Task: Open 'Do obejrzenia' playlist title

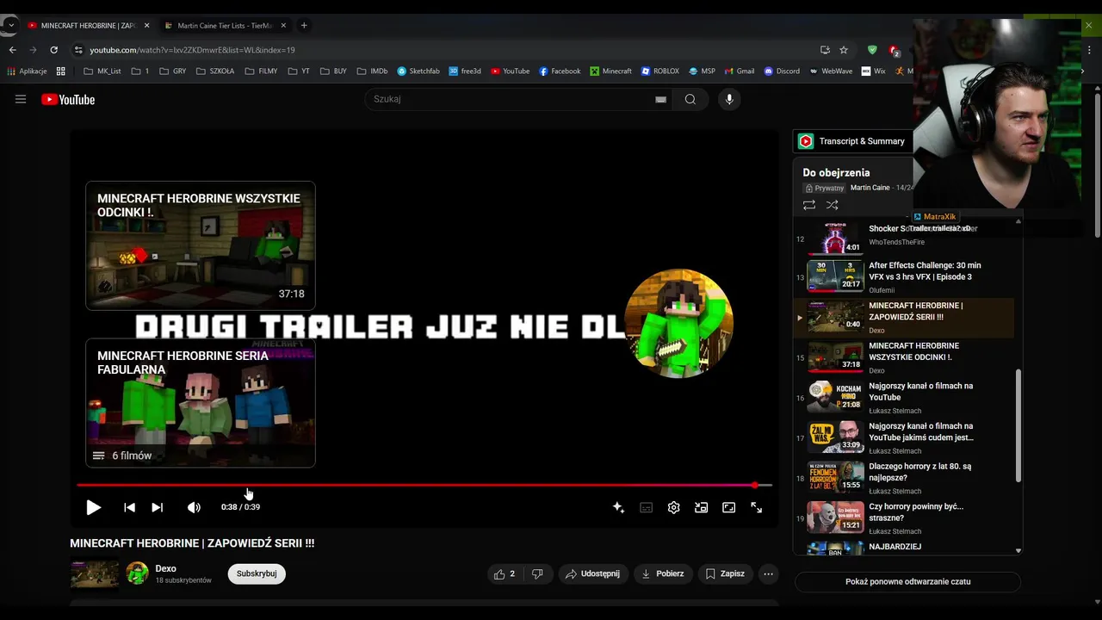Action: point(836,172)
